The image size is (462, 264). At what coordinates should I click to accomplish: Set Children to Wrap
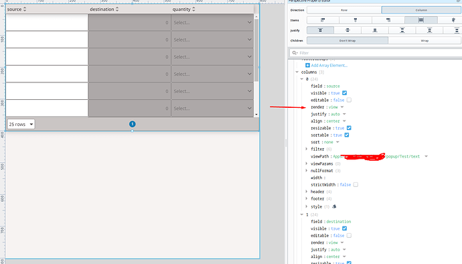coord(425,41)
